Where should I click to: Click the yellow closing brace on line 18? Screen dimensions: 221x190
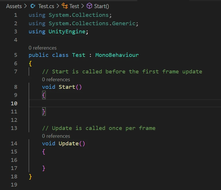[30, 177]
